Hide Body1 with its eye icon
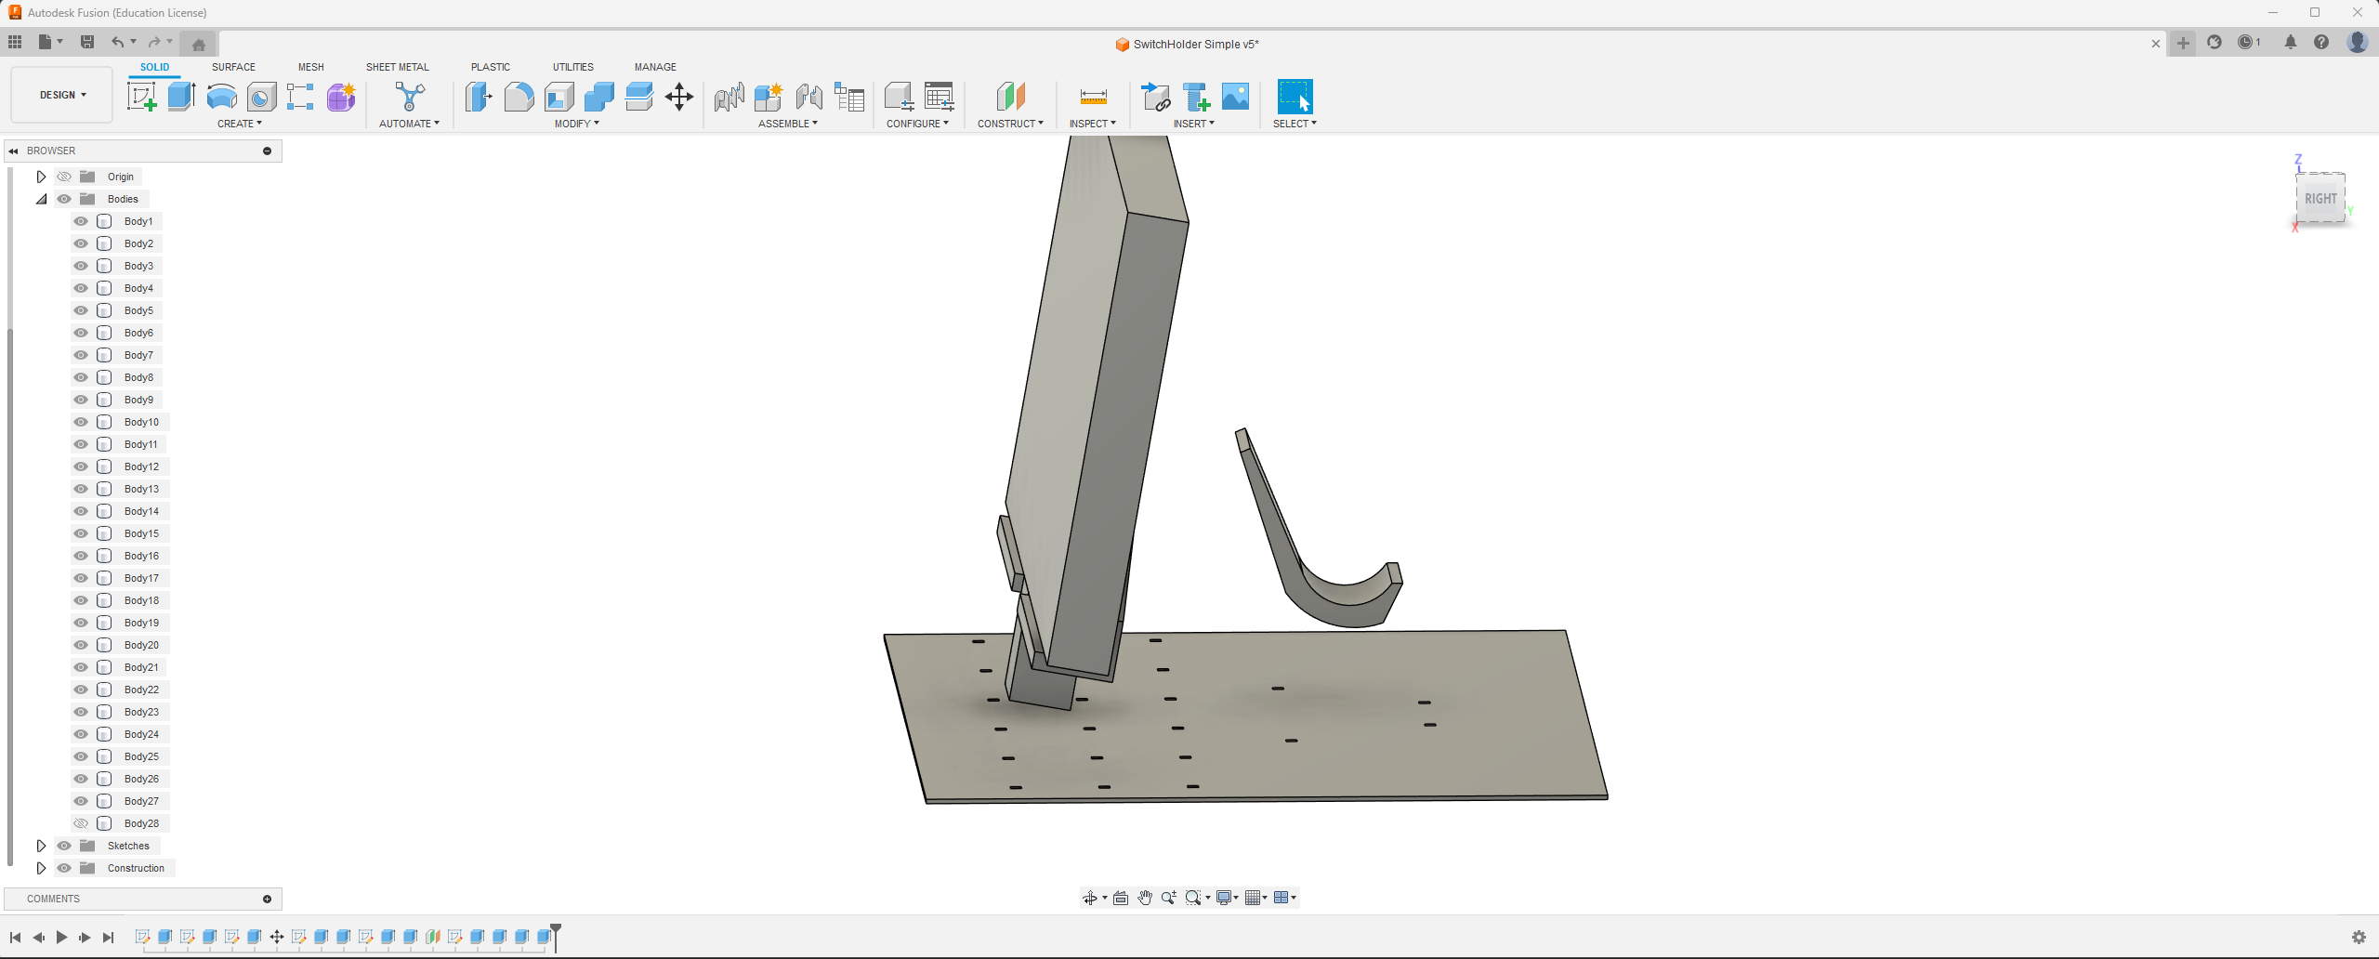The width and height of the screenshot is (2379, 959). click(81, 221)
